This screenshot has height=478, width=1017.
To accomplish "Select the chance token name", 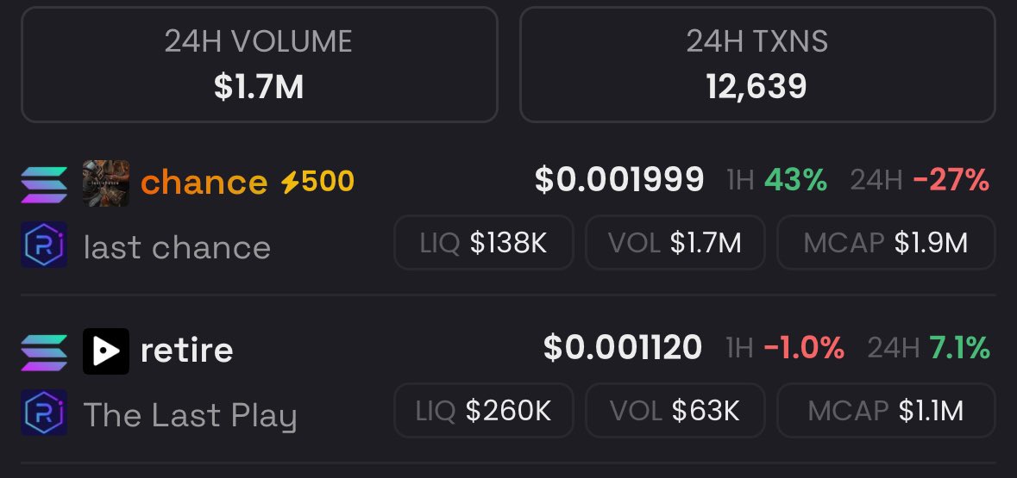I will (204, 183).
